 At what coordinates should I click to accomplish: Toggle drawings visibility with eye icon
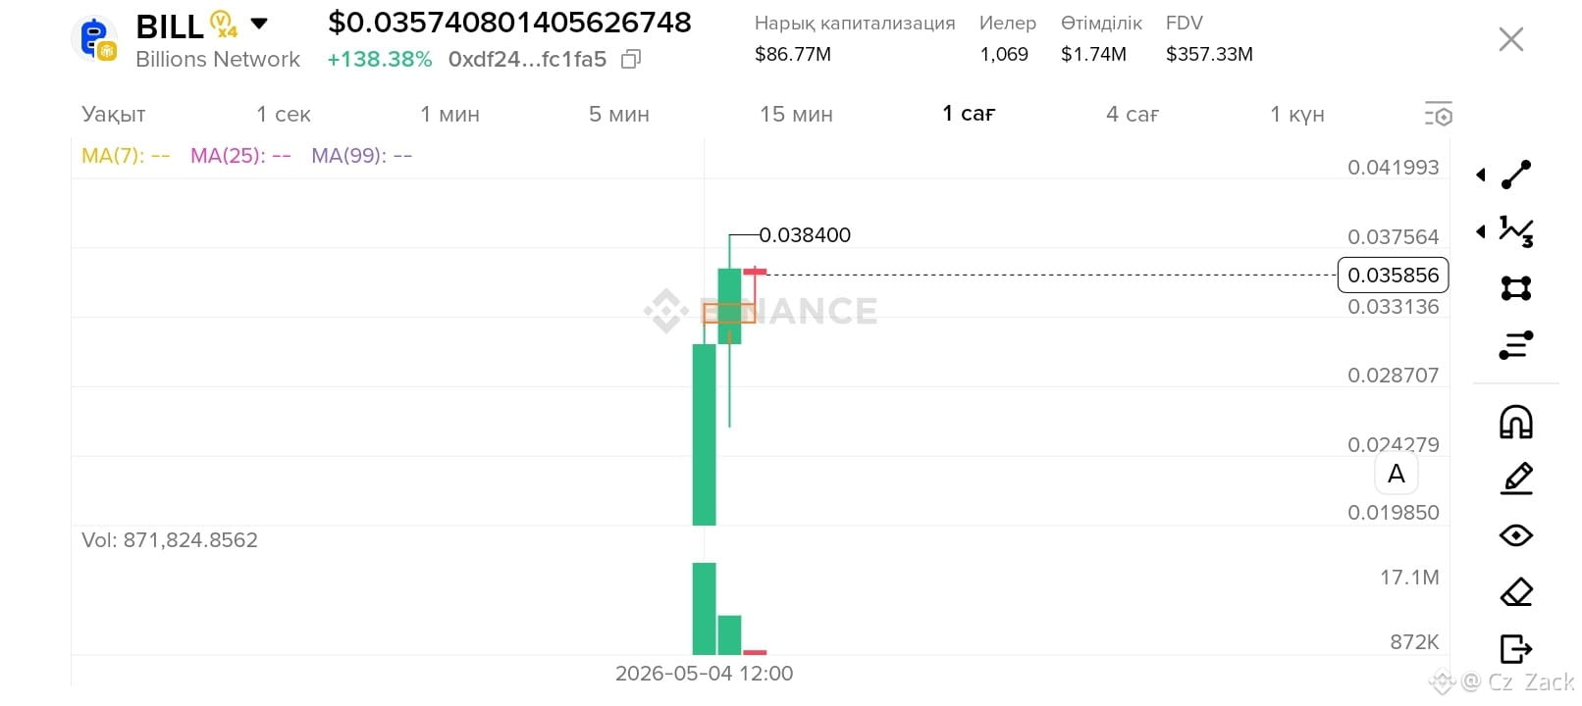tap(1516, 535)
